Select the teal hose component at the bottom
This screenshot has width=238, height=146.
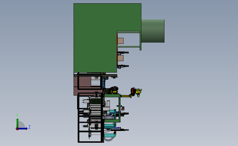(x=110, y=136)
